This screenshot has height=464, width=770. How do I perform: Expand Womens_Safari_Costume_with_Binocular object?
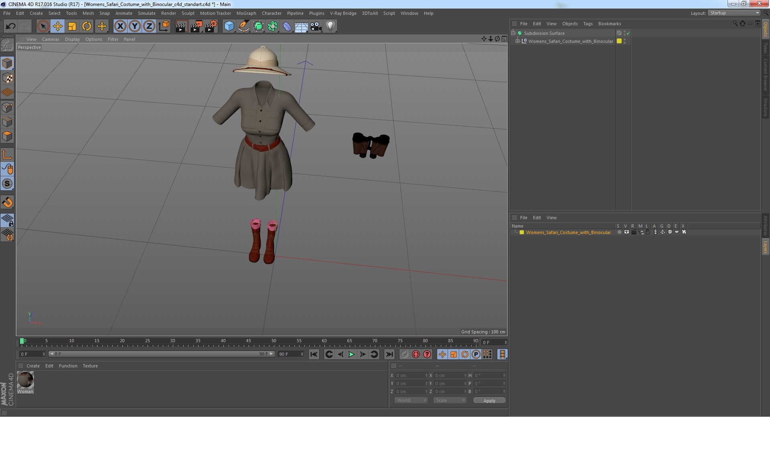point(517,41)
